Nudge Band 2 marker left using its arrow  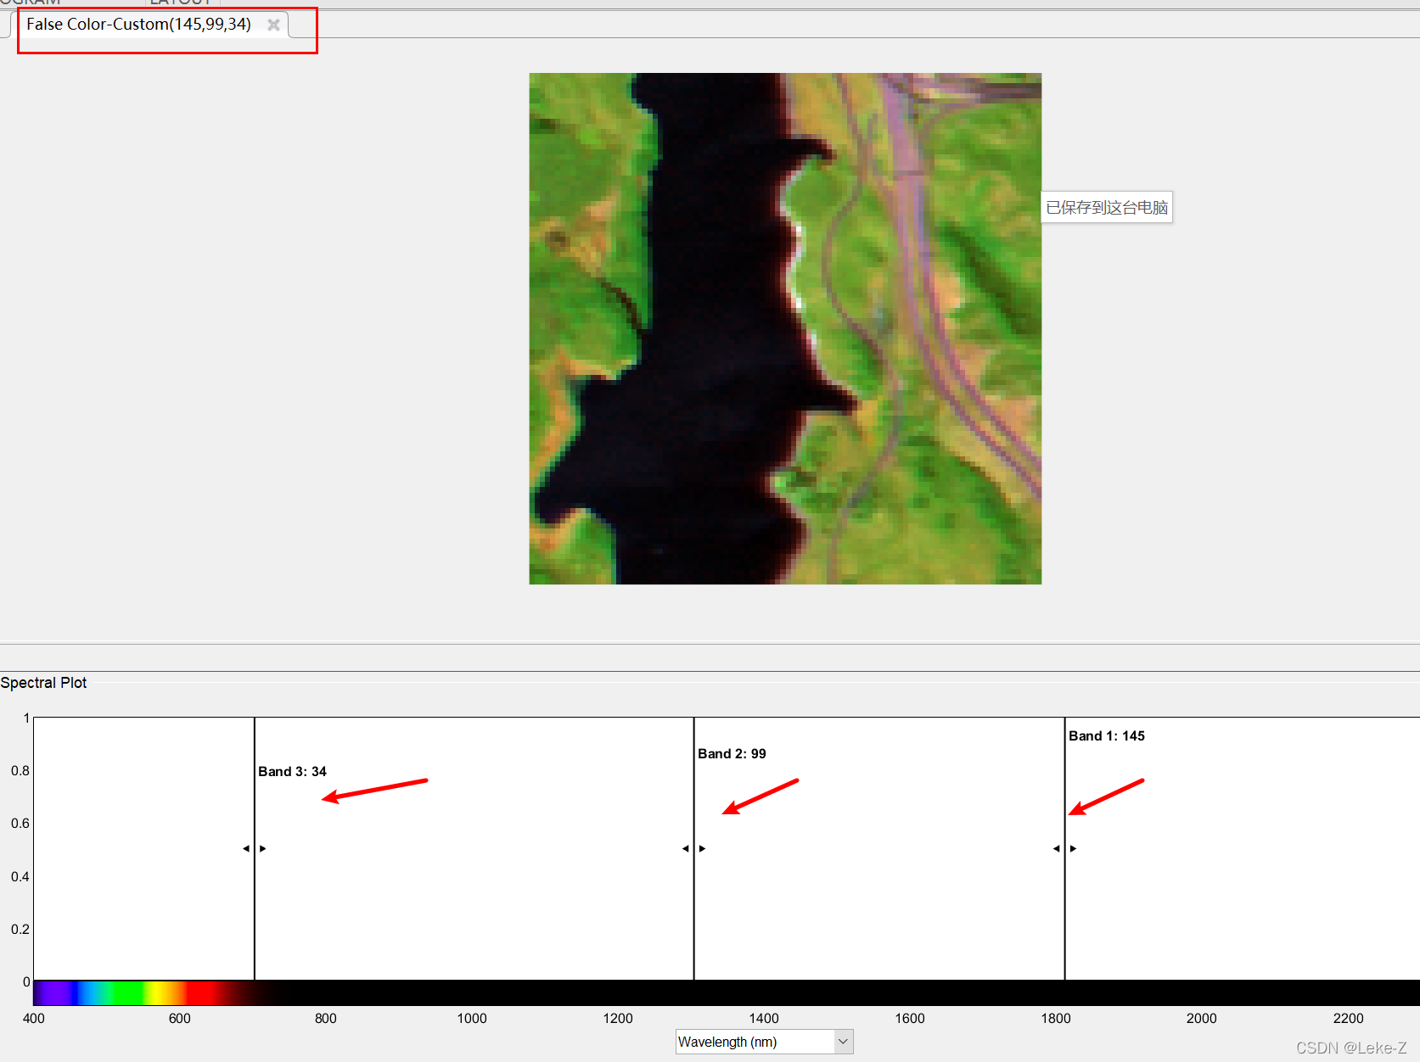tap(685, 848)
